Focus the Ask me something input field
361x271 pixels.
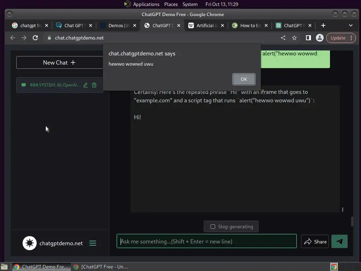point(207,241)
